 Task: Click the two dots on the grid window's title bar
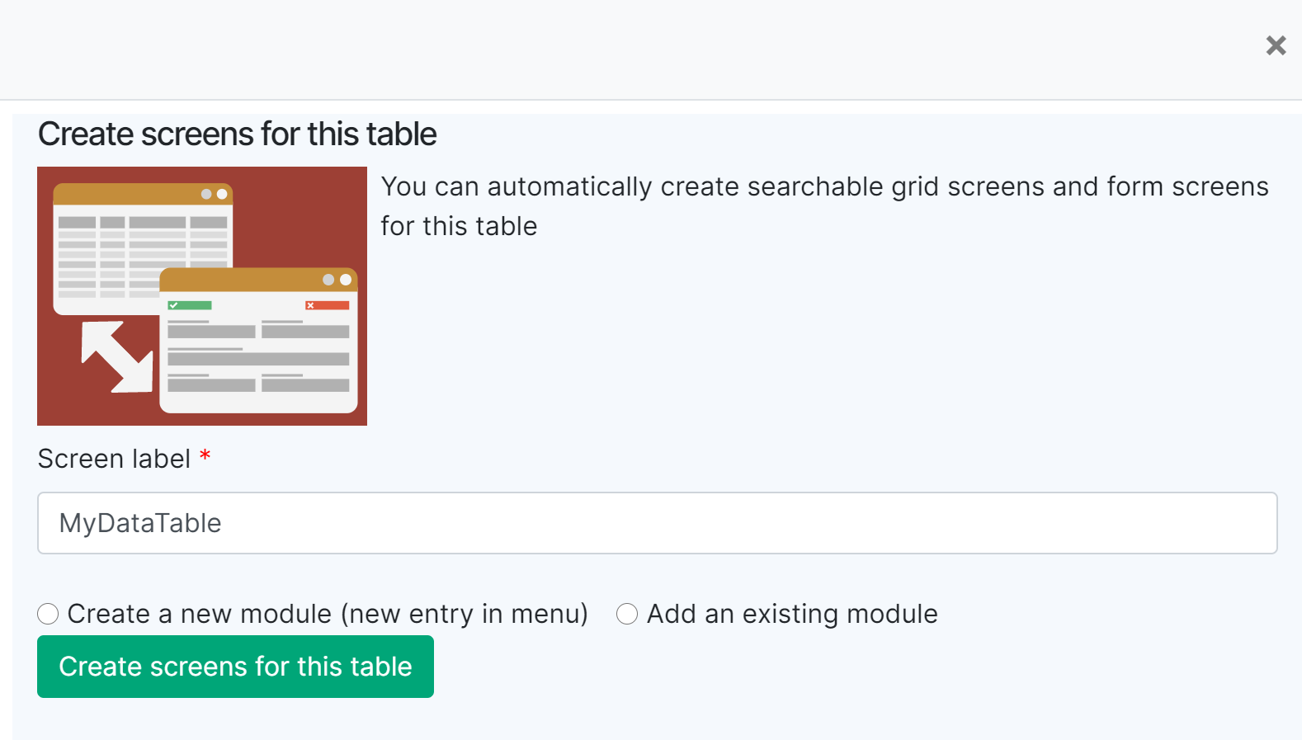coord(214,194)
